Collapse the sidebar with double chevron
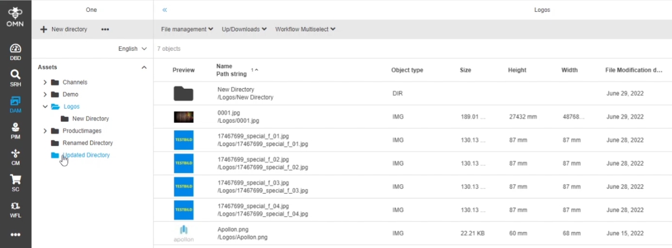Screen dimensions: 672x248 (x=165, y=10)
